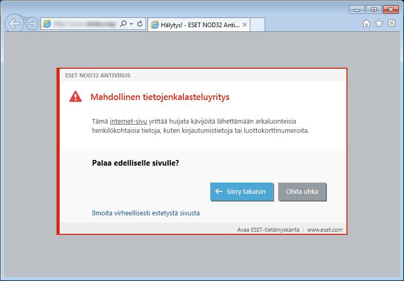Click the Mahdollinen tietojenkalasteluyritys heading
Viewport: 404px width, 281px height.
(x=160, y=97)
